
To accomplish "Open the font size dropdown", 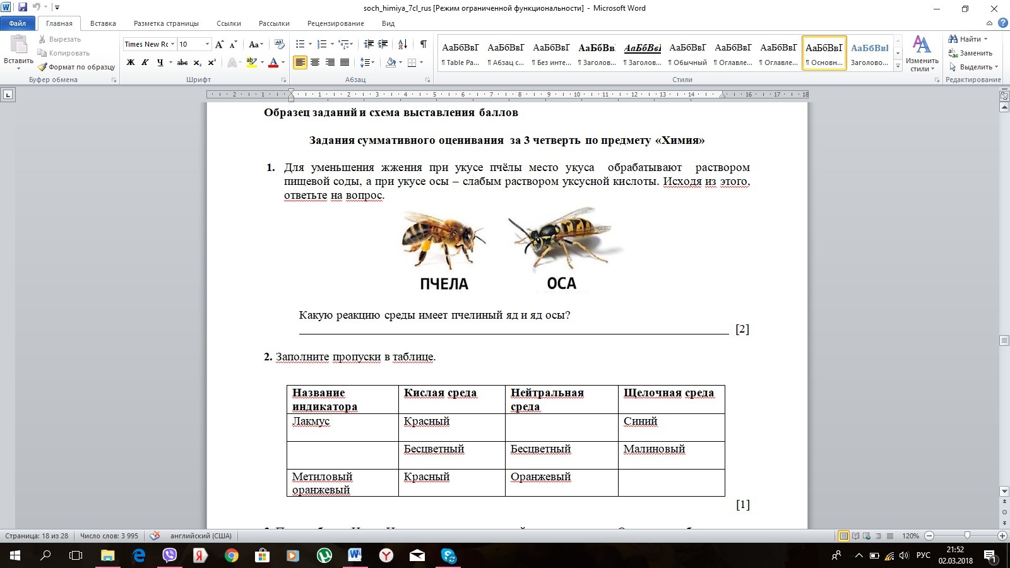I will click(207, 44).
